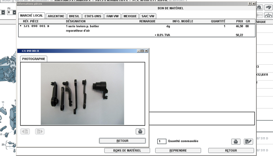Click the printer icon beside Quantité commandée

click(x=235, y=141)
